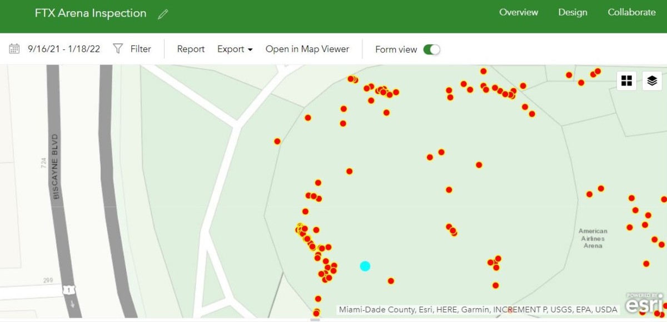This screenshot has width=667, height=322.
Task: Go to the Collaborate tab
Action: 631,12
